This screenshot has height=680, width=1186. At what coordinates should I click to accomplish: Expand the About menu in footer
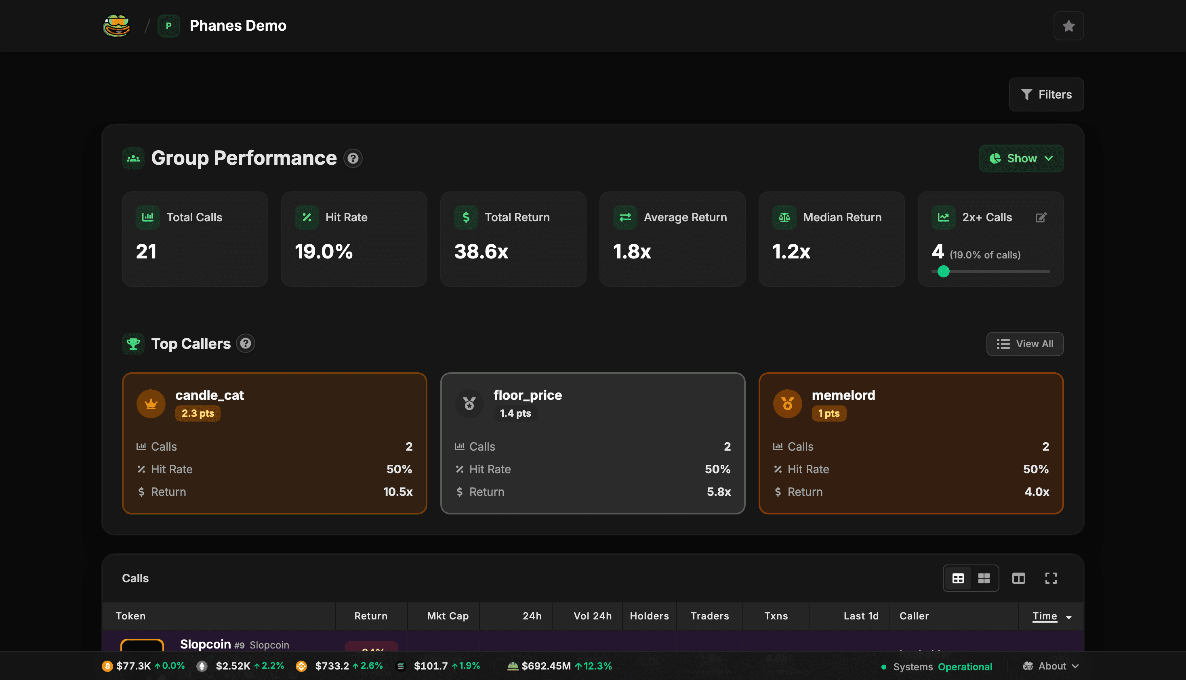pos(1051,666)
